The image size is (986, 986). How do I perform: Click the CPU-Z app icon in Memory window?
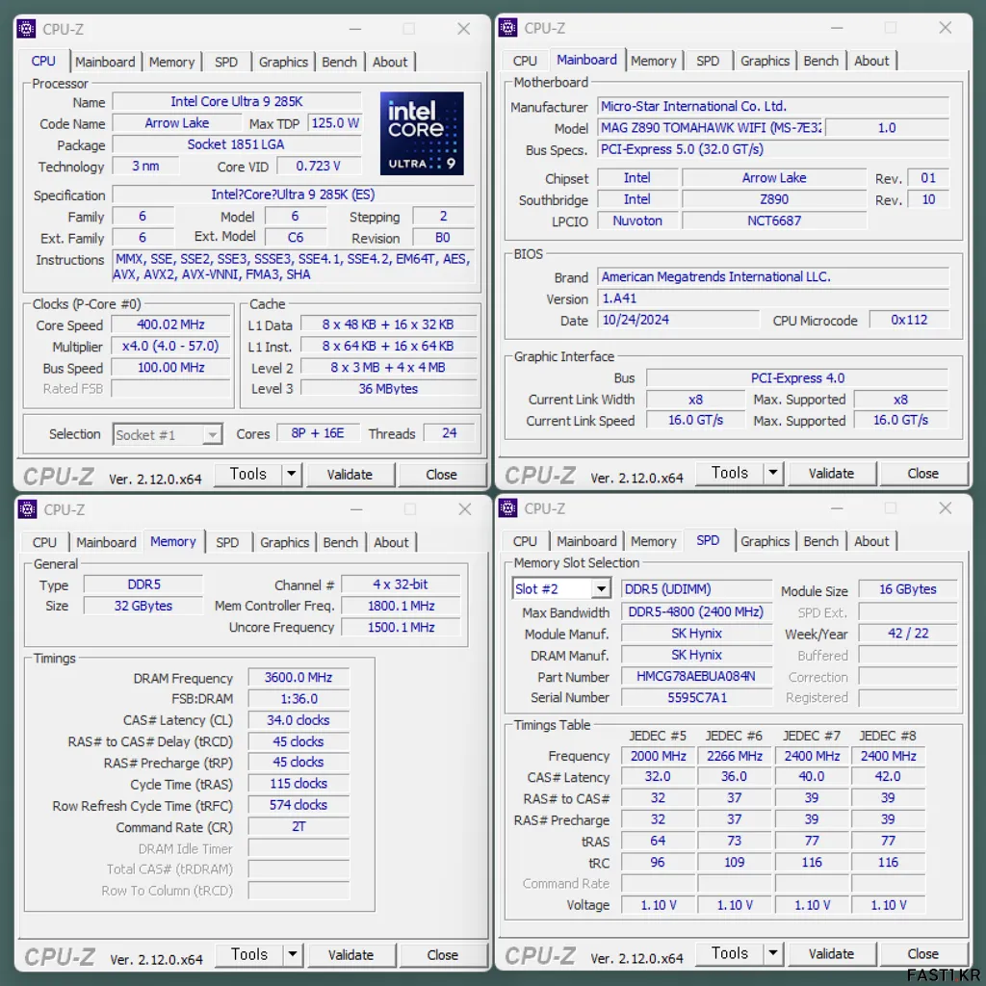(27, 509)
